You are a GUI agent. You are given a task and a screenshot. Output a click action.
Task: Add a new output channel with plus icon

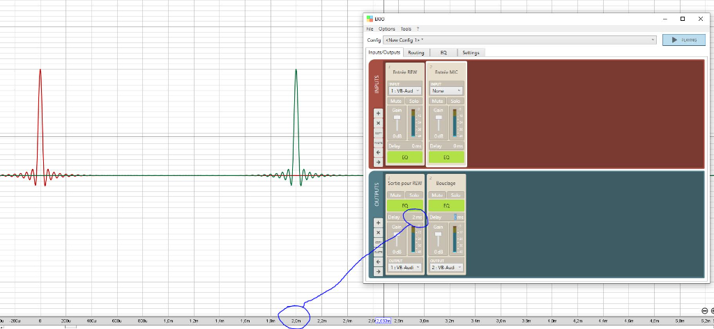point(379,223)
